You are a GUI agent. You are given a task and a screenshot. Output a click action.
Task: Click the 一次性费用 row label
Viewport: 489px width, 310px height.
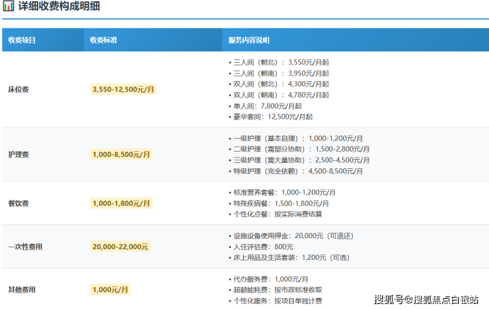[x=25, y=247]
